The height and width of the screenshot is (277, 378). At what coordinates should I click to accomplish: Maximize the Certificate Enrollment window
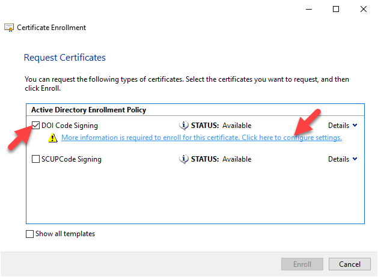point(336,9)
